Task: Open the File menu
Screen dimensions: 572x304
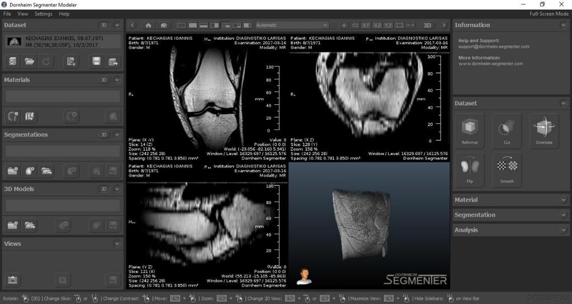Action: point(7,14)
